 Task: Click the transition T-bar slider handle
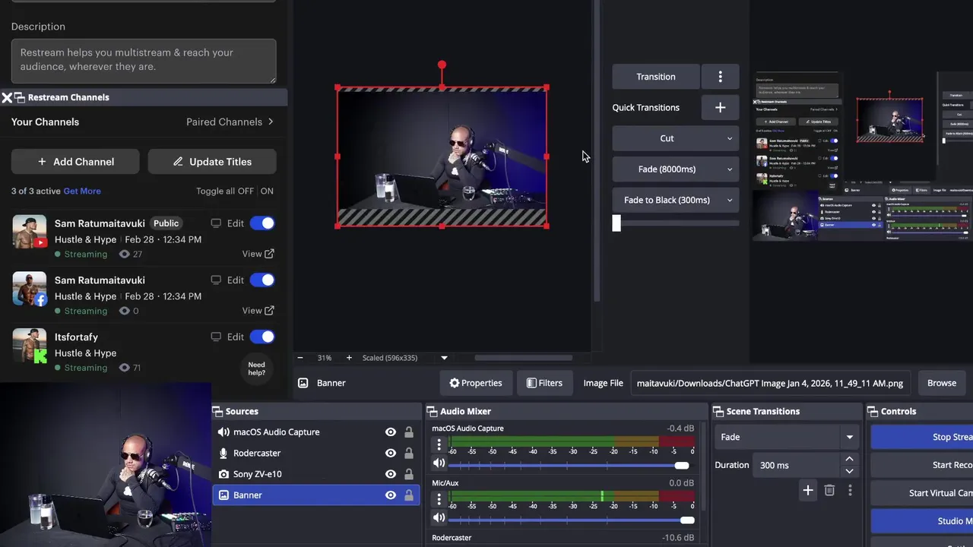coord(616,223)
